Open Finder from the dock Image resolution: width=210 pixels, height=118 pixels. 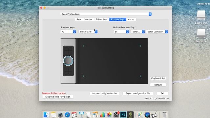pyautogui.click(x=46, y=115)
